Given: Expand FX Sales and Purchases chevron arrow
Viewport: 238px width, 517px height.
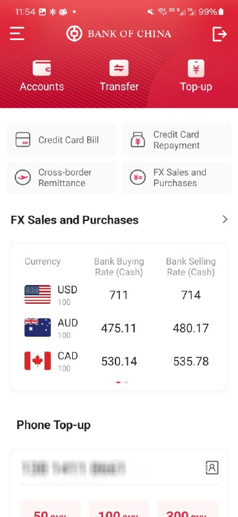Looking at the screenshot, I should tap(225, 219).
